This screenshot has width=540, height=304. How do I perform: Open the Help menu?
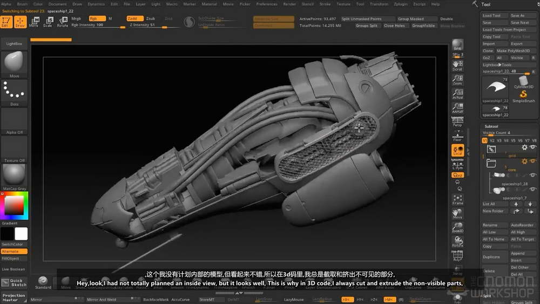pos(436,4)
